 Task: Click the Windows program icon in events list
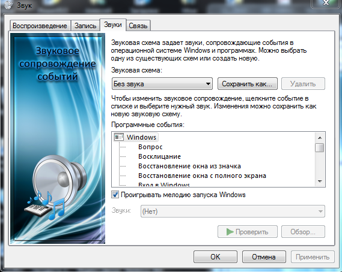tap(119, 137)
